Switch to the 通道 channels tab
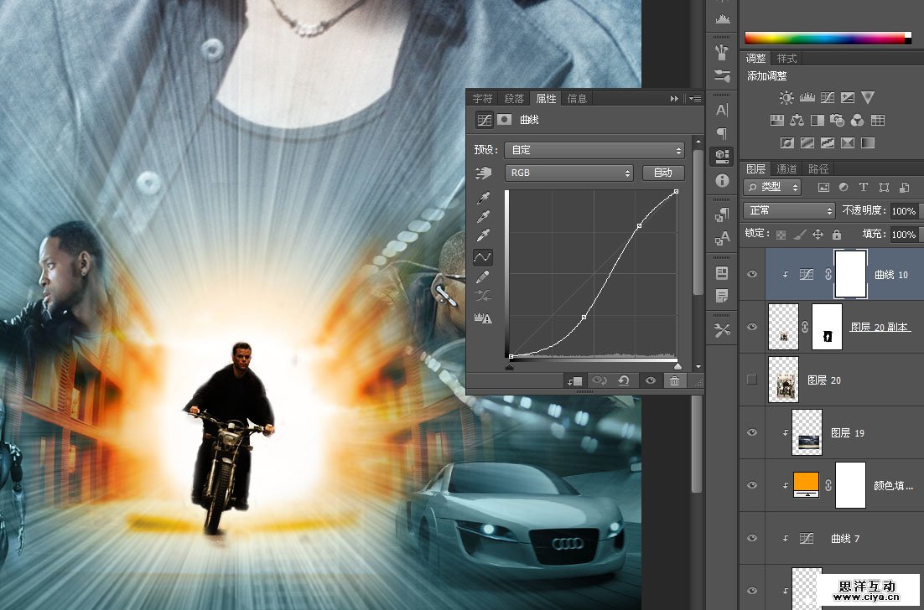The image size is (924, 610). [x=786, y=168]
